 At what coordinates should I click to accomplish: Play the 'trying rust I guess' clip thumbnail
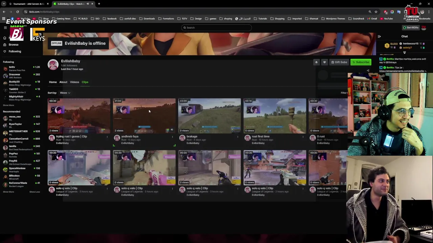click(x=79, y=116)
